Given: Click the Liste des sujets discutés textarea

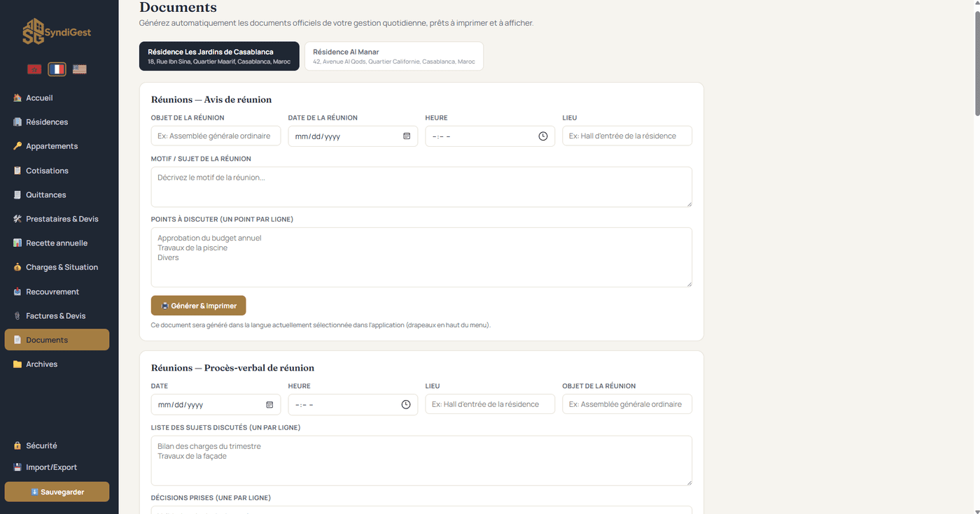Looking at the screenshot, I should [421, 461].
